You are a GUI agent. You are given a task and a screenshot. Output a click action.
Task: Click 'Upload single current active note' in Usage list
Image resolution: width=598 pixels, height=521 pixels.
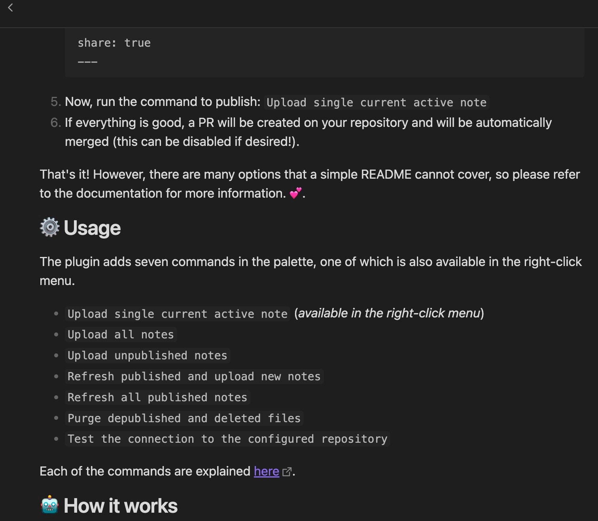click(178, 314)
